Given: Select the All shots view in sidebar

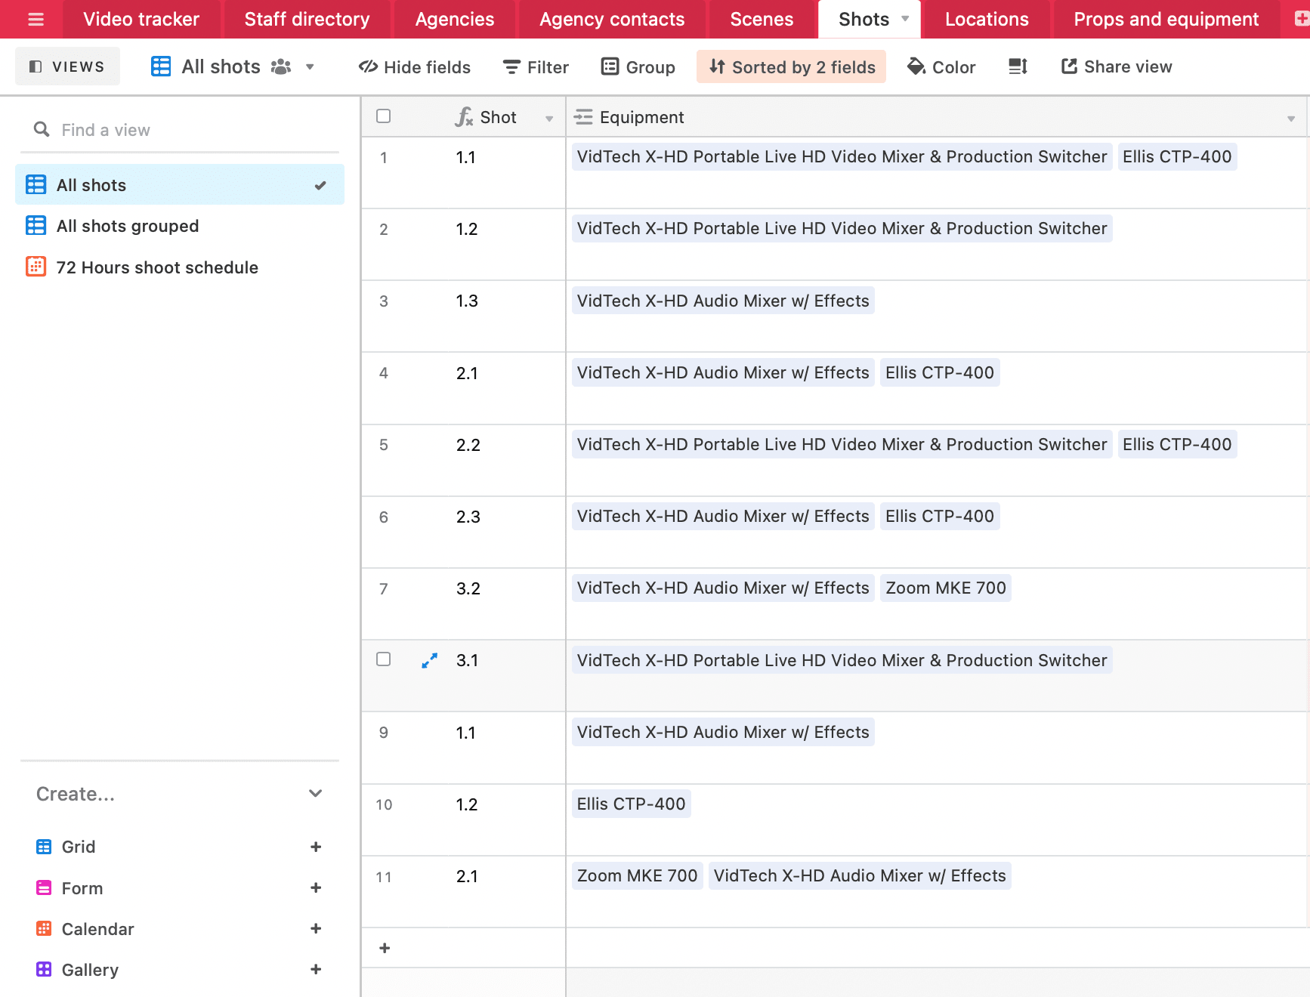Looking at the screenshot, I should 180,185.
